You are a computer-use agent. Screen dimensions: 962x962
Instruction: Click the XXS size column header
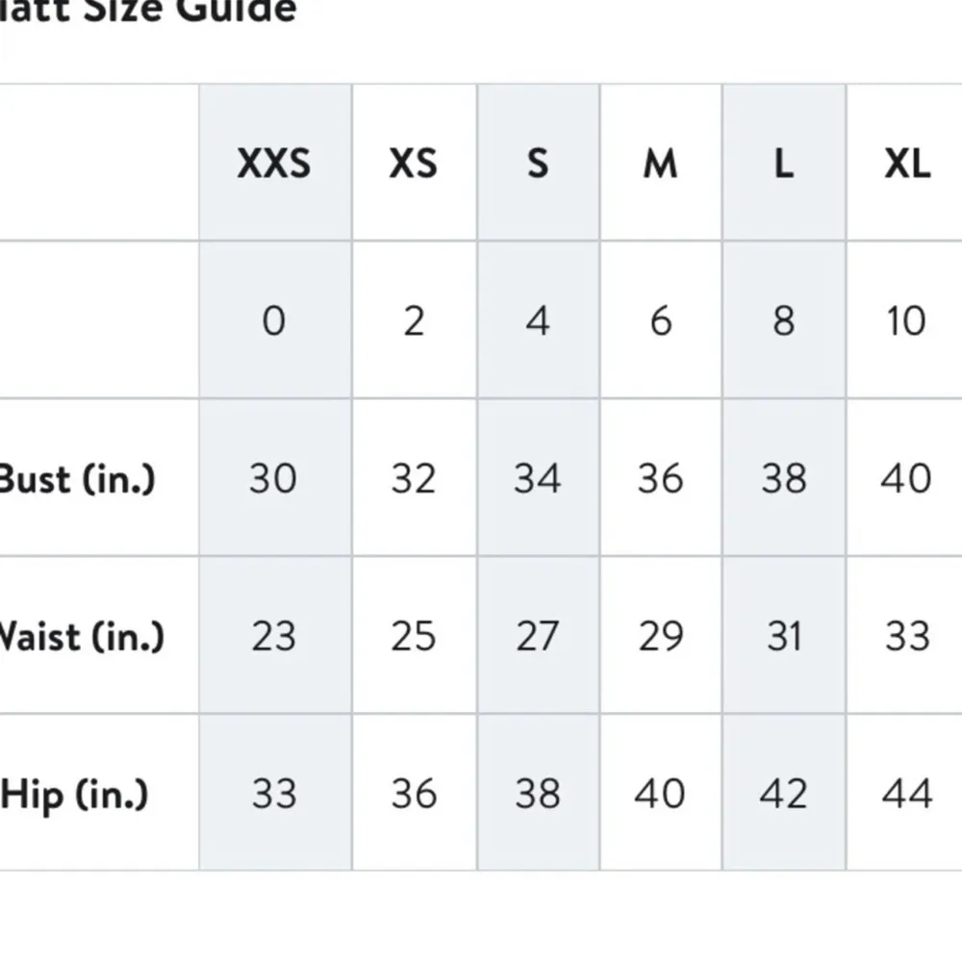[x=274, y=165]
